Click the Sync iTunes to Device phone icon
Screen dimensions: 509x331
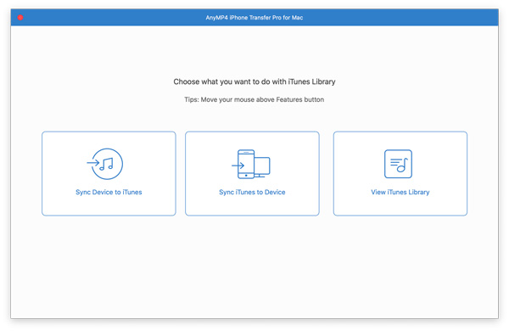coord(250,164)
